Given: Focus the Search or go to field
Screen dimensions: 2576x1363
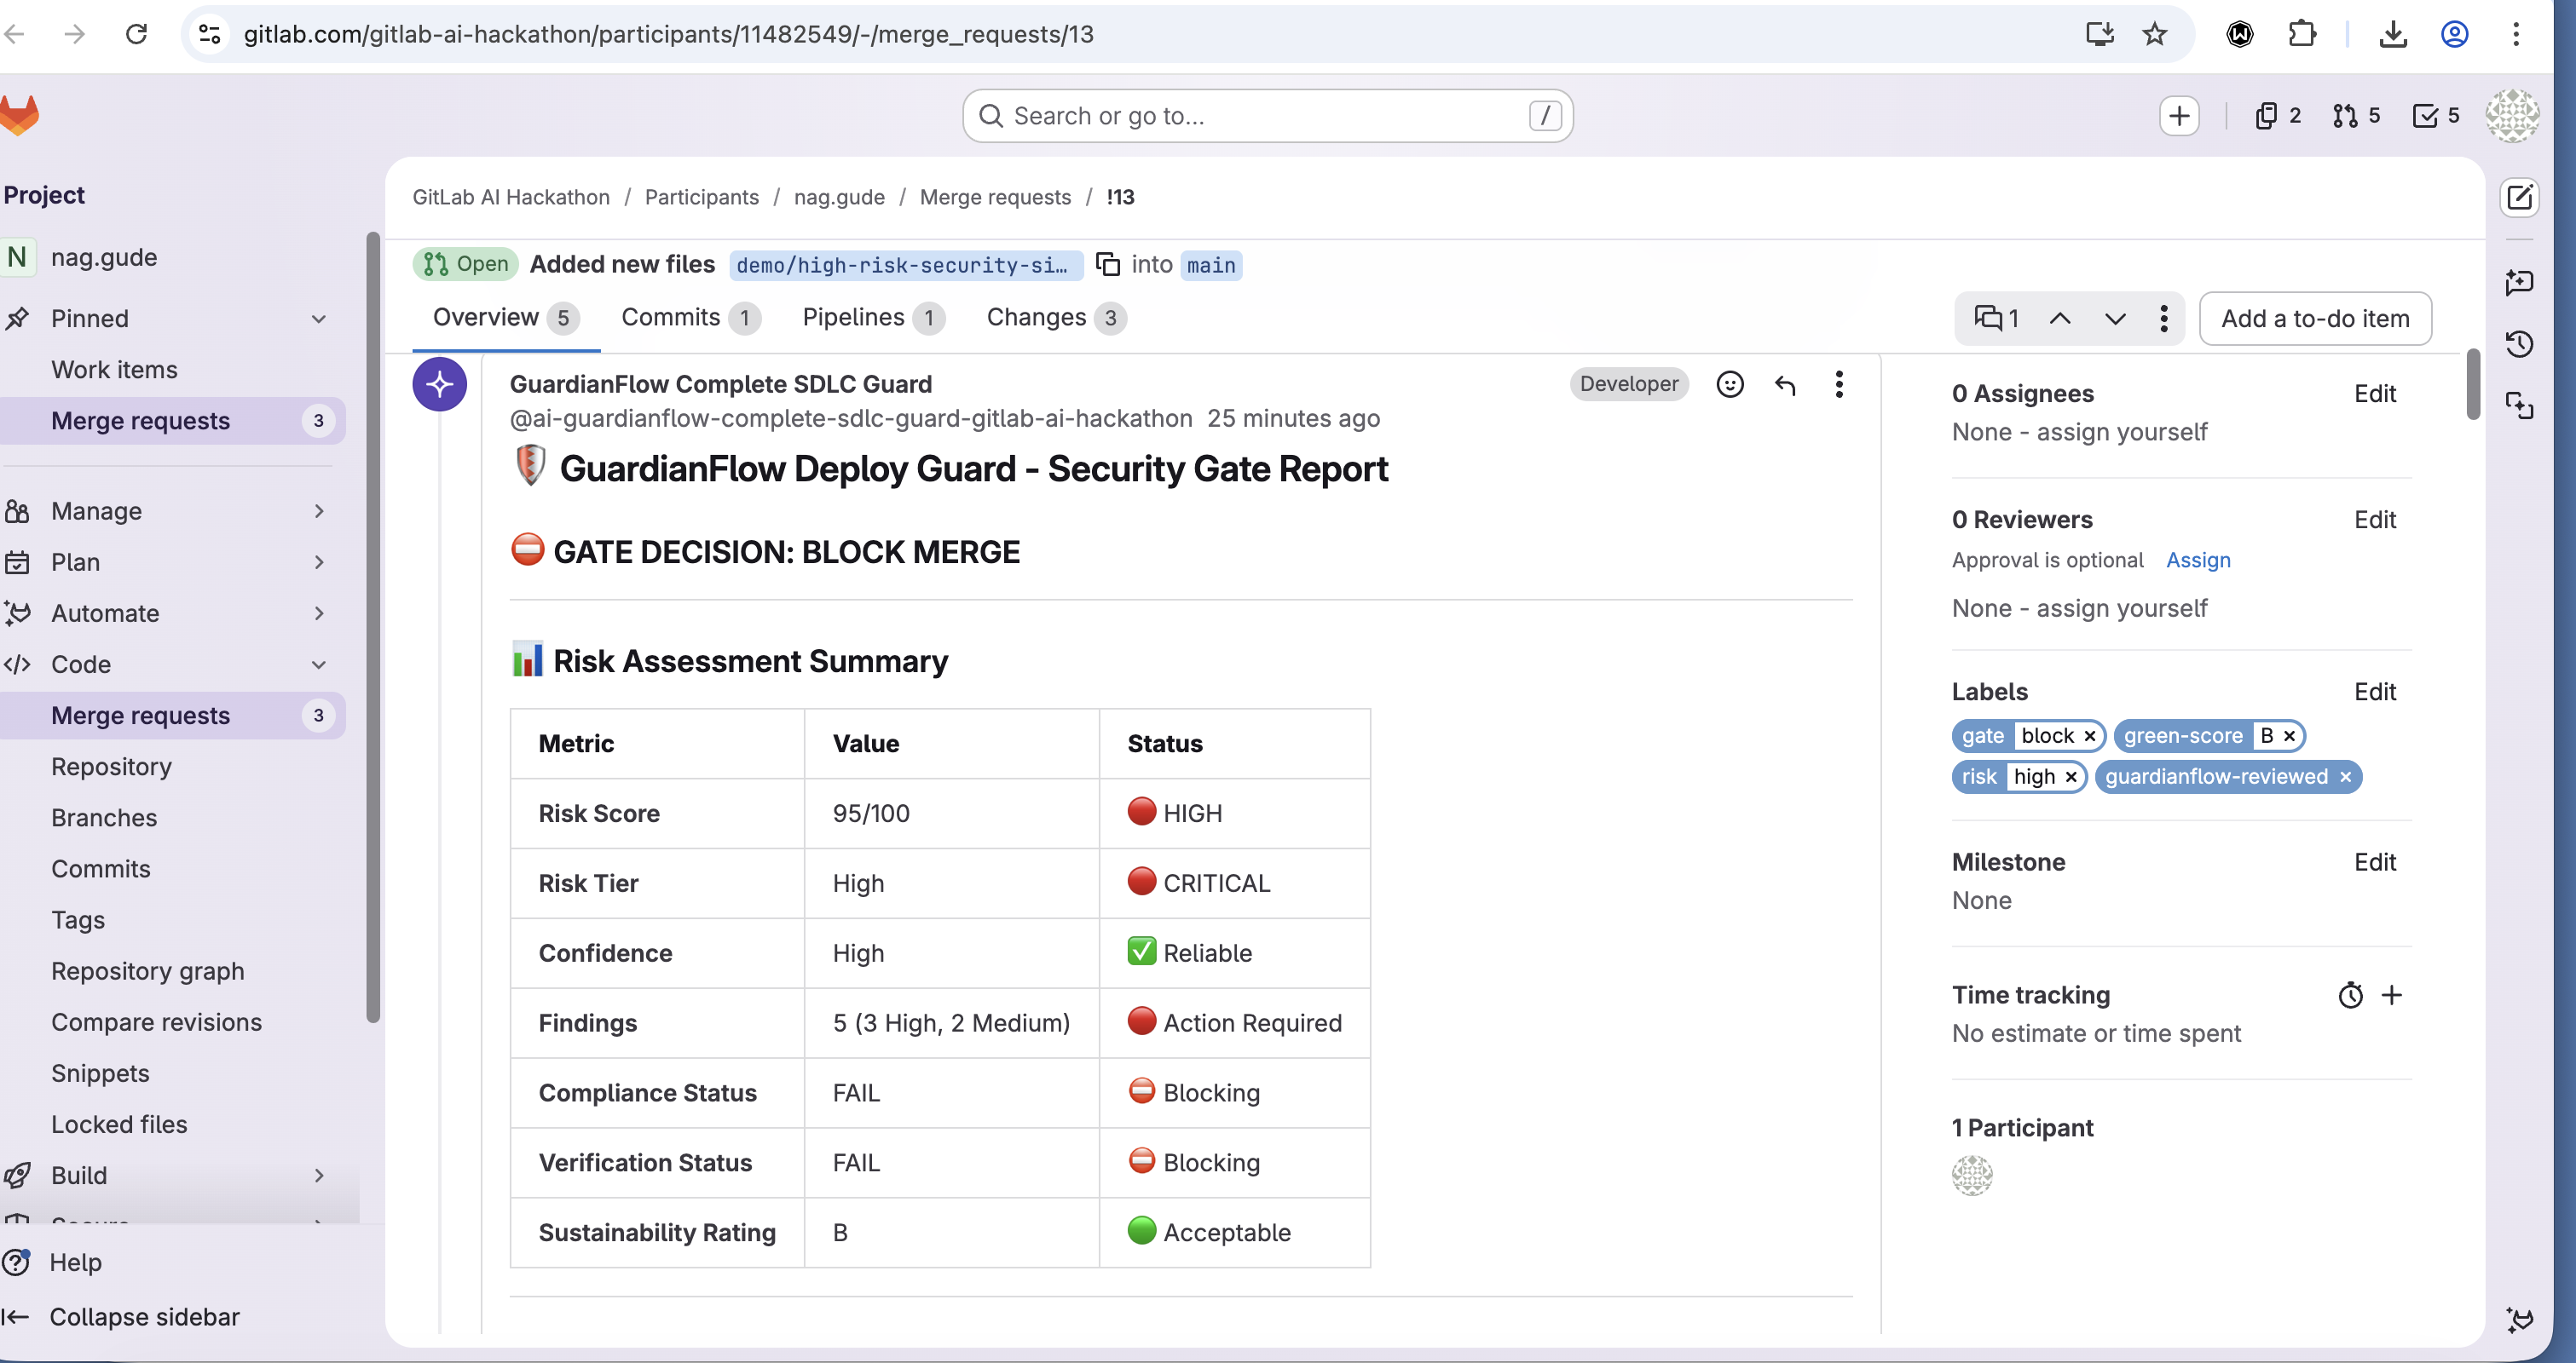Looking at the screenshot, I should (1266, 116).
